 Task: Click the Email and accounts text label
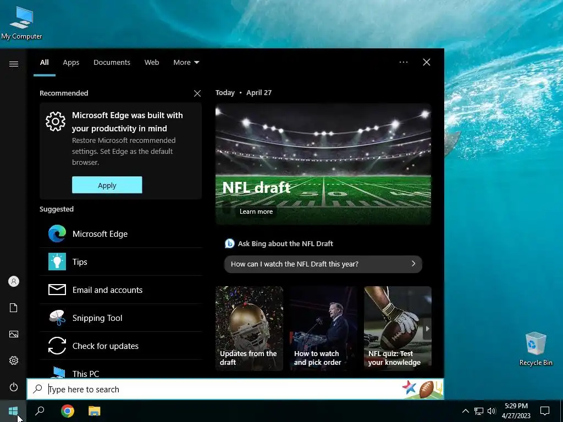[107, 290]
